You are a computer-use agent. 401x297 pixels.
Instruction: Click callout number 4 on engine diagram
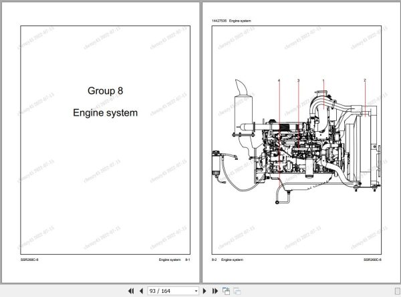pyautogui.click(x=279, y=80)
